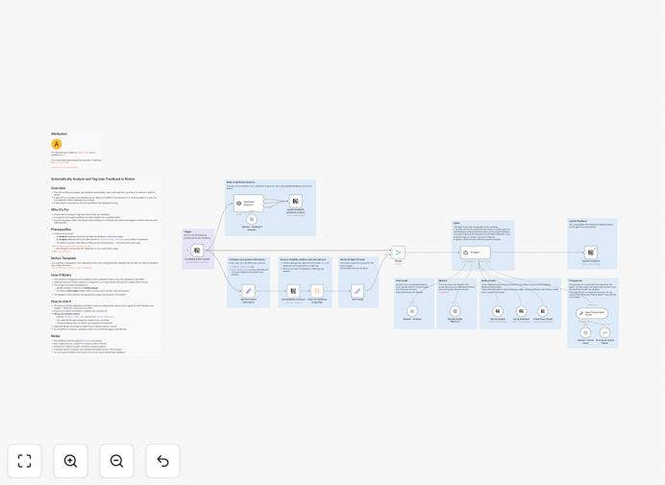Zoom out of the workflow canvas
The width and height of the screenshot is (665, 485).
[116, 461]
